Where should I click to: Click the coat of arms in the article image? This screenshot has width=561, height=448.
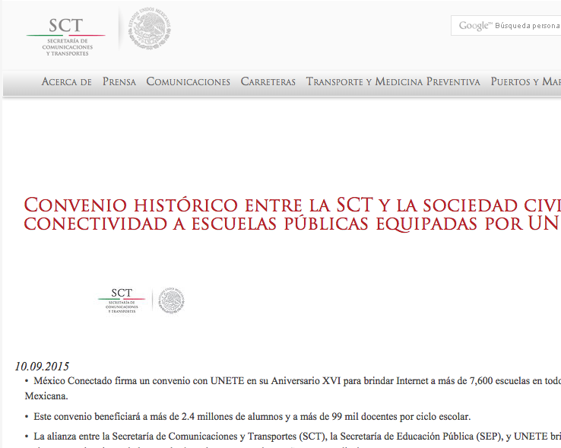[171, 301]
